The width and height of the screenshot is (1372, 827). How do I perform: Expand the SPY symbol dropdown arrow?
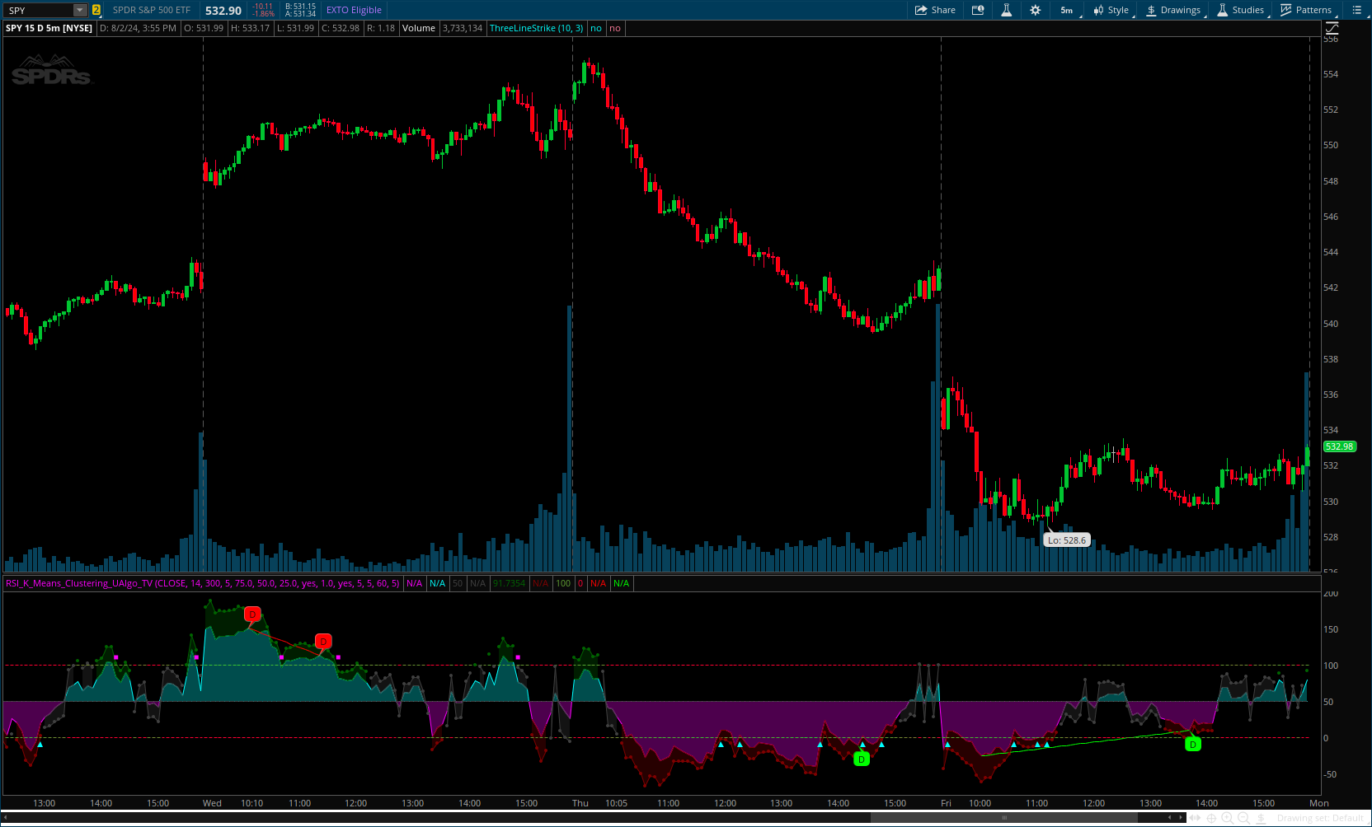80,10
